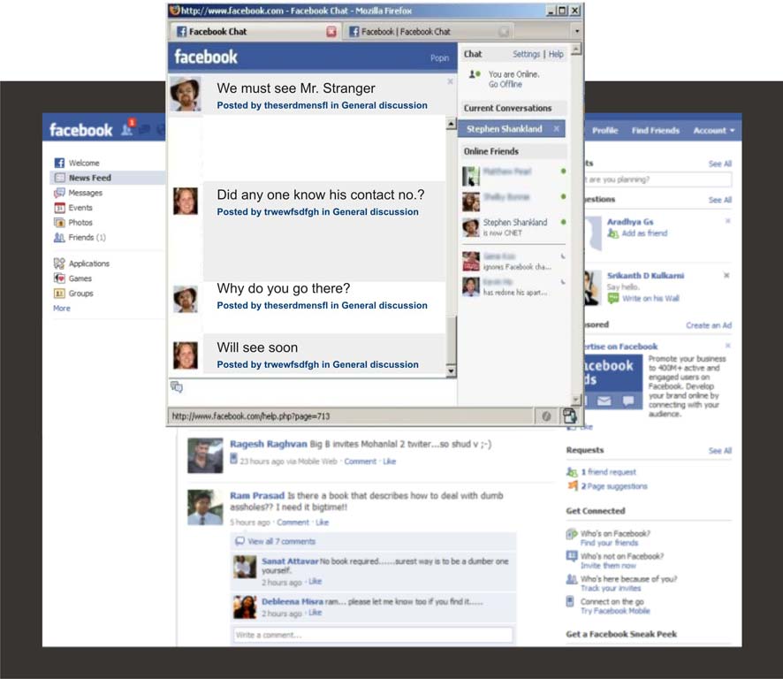Click the friend requests notification icon in header
The image size is (783, 679).
click(x=127, y=130)
